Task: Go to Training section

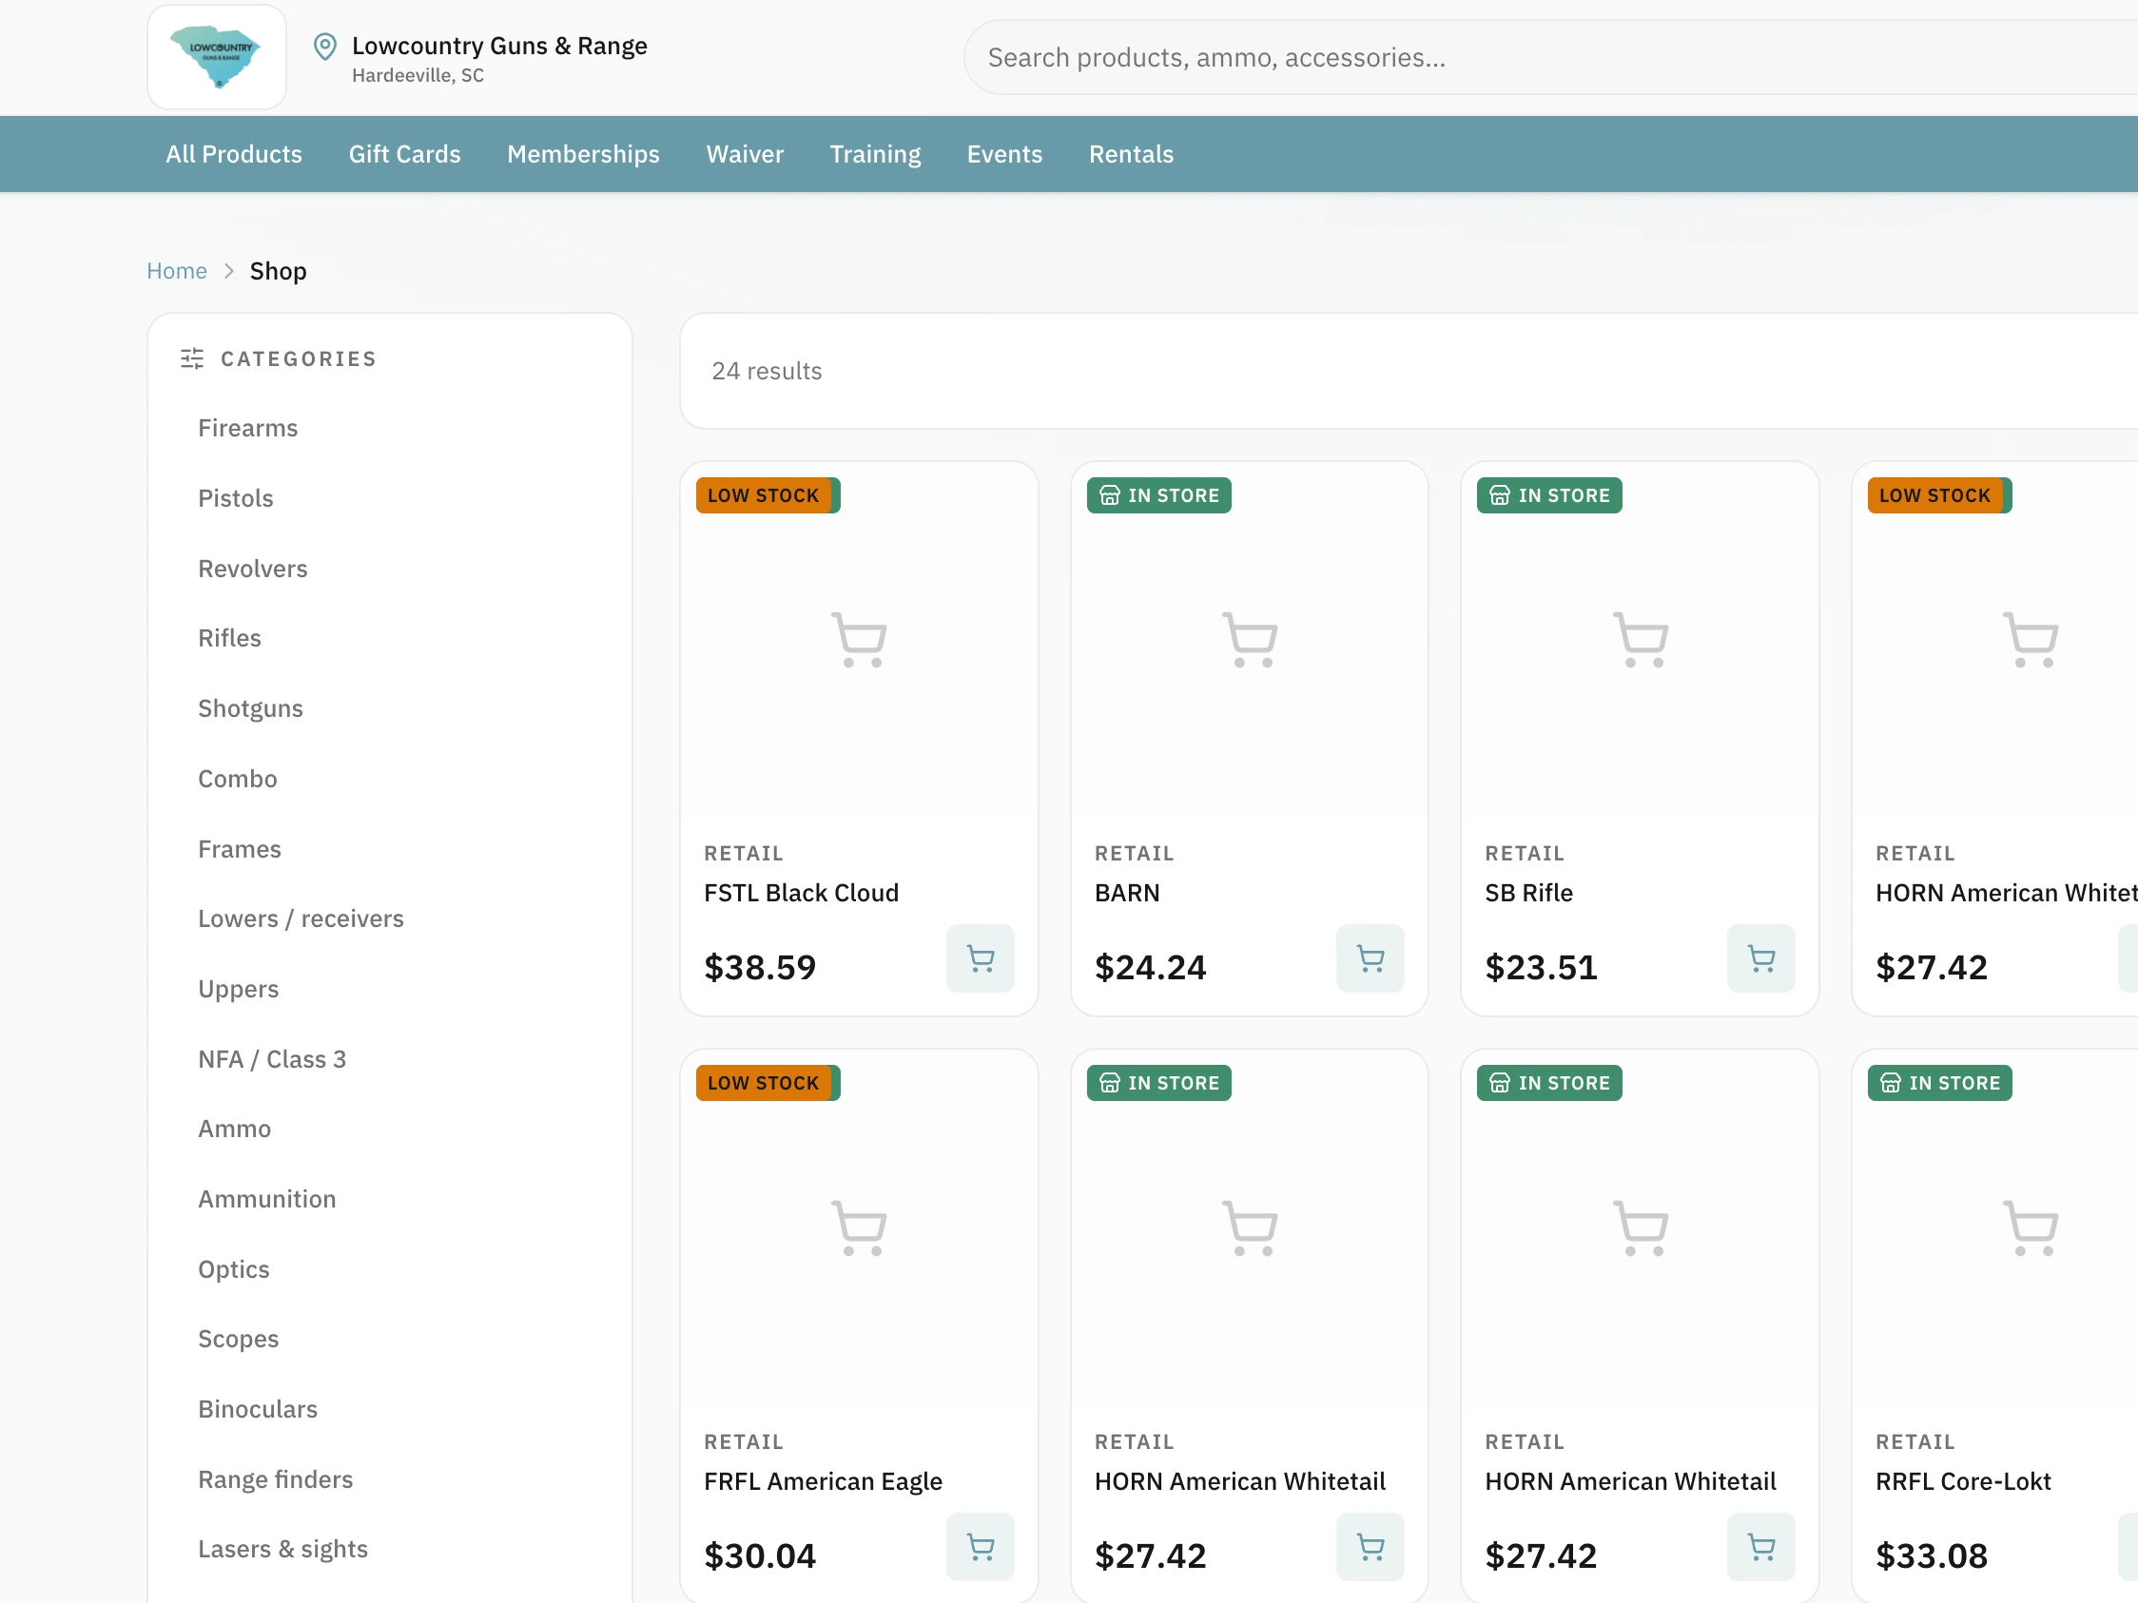Action: tap(876, 155)
